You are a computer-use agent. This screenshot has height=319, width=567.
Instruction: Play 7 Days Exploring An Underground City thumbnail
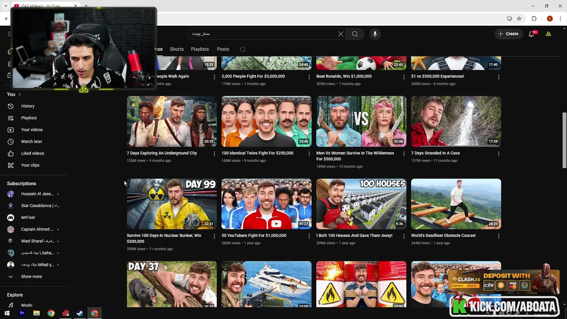(172, 121)
